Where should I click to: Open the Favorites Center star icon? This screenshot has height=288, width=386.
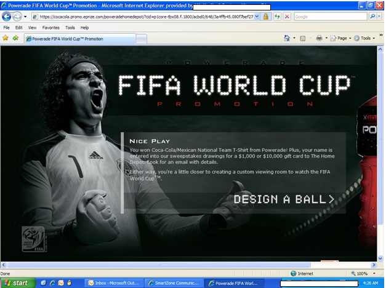pos(6,38)
